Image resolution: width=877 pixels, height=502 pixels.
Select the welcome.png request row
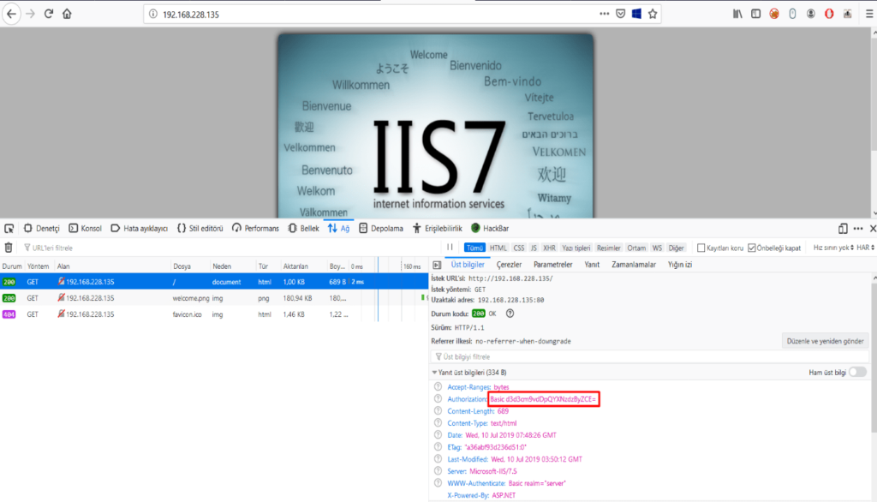pyautogui.click(x=214, y=298)
